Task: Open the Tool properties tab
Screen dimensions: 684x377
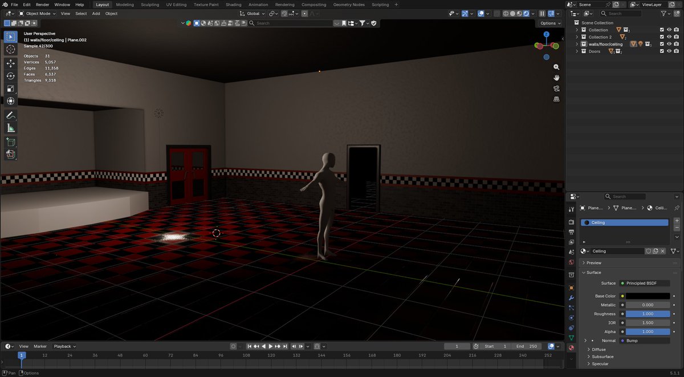Action: pos(571,208)
